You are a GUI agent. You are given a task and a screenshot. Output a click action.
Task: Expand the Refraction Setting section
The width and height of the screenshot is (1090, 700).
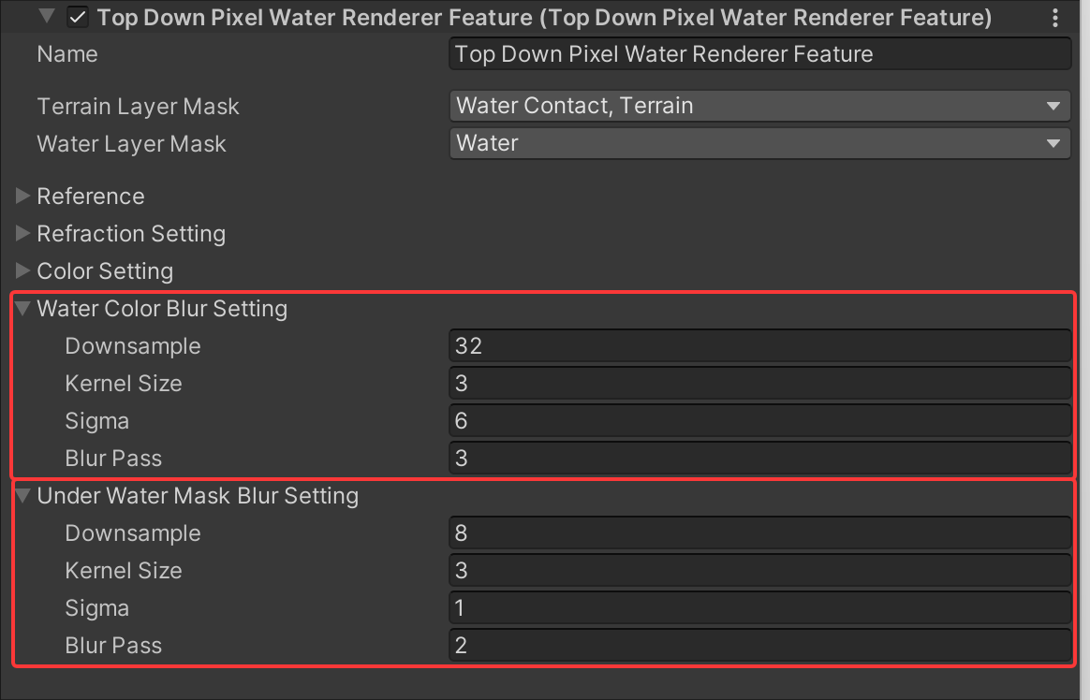[x=24, y=233]
